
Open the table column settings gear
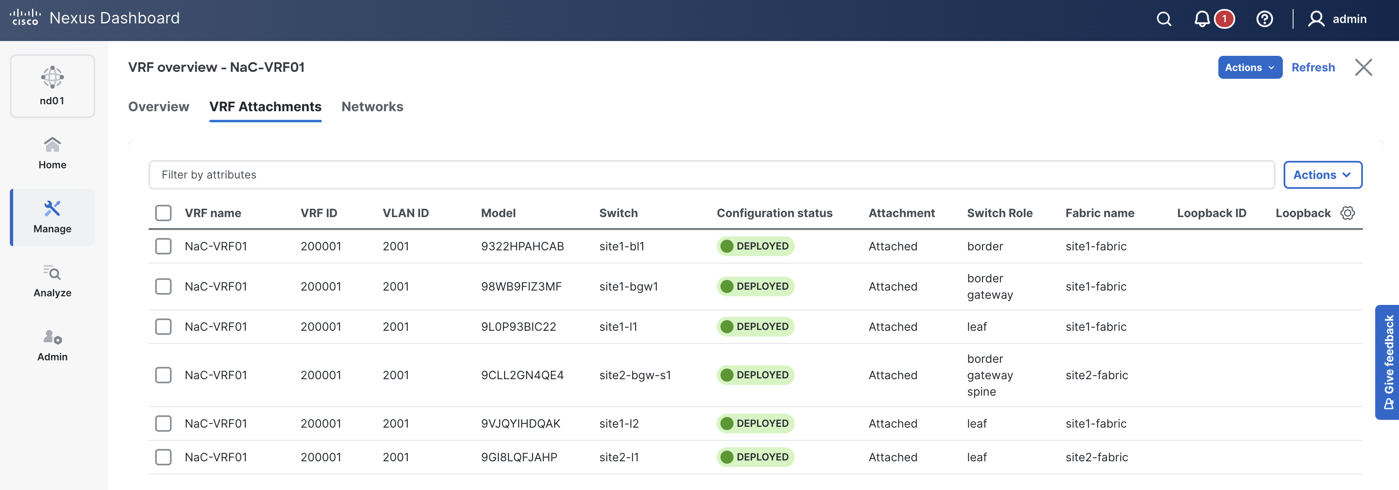coord(1347,213)
